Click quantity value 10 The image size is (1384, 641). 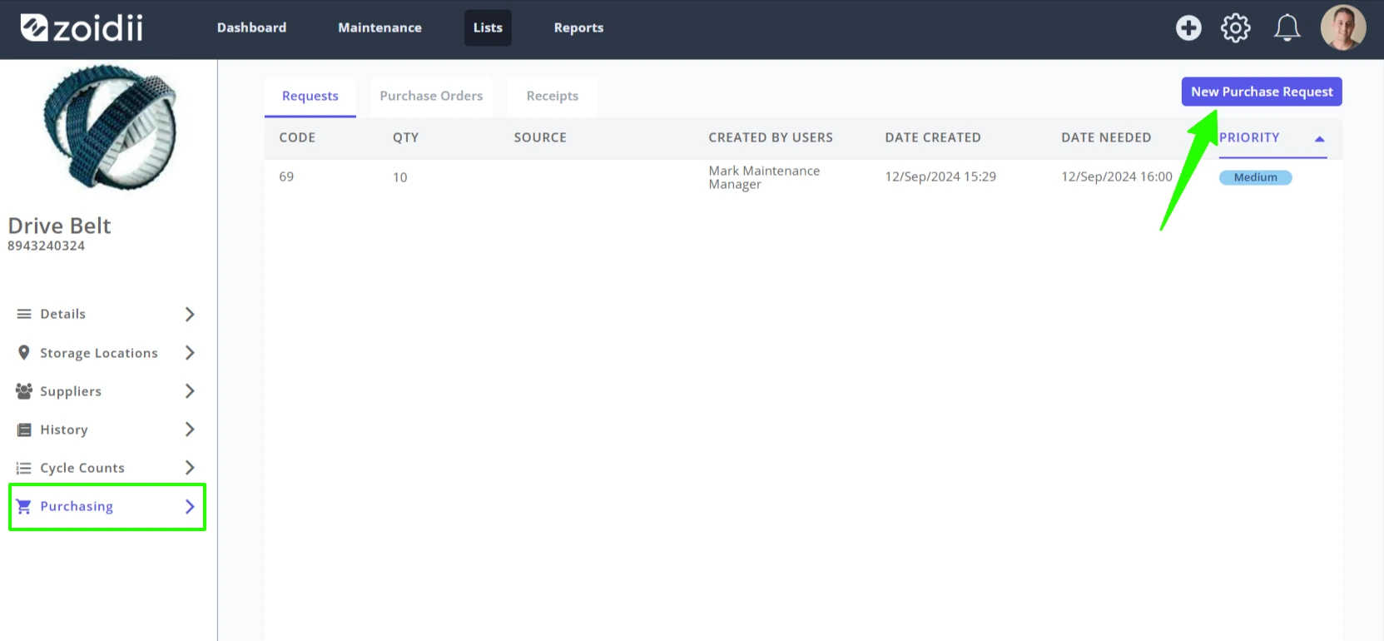coord(400,177)
